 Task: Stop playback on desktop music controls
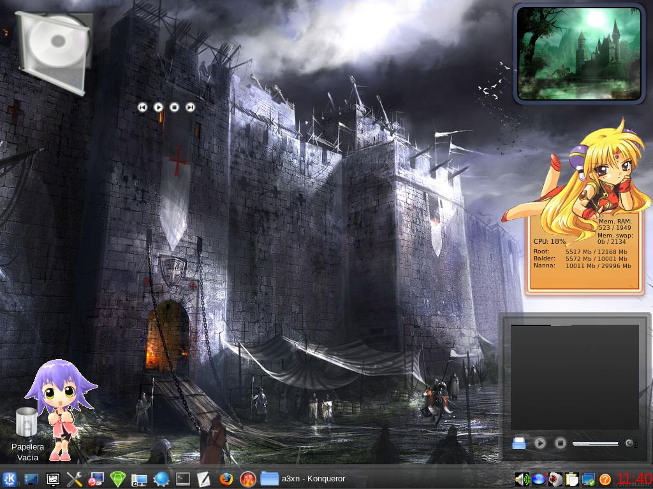pos(175,107)
